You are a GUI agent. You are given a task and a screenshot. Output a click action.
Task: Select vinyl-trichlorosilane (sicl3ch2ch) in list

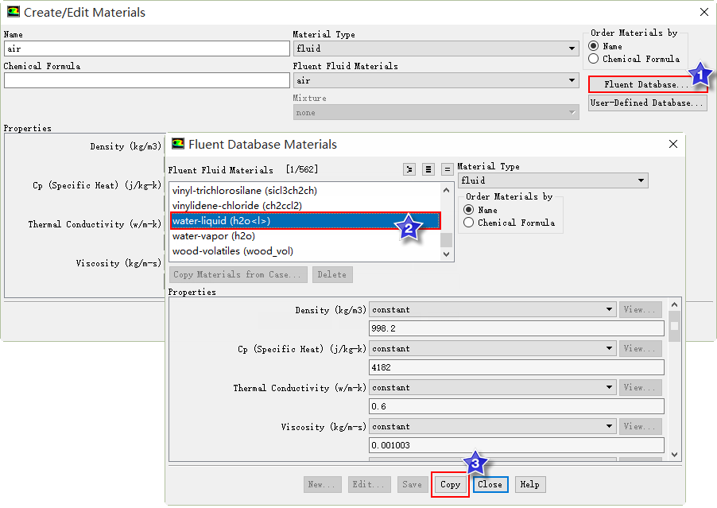click(305, 190)
